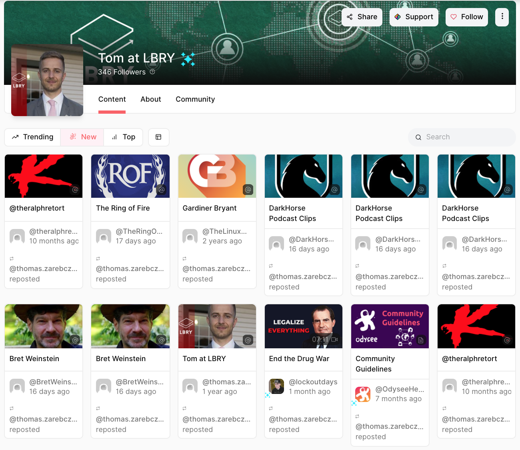Image resolution: width=520 pixels, height=450 pixels.
Task: Click the heart icon in Follow button
Action: 454,17
